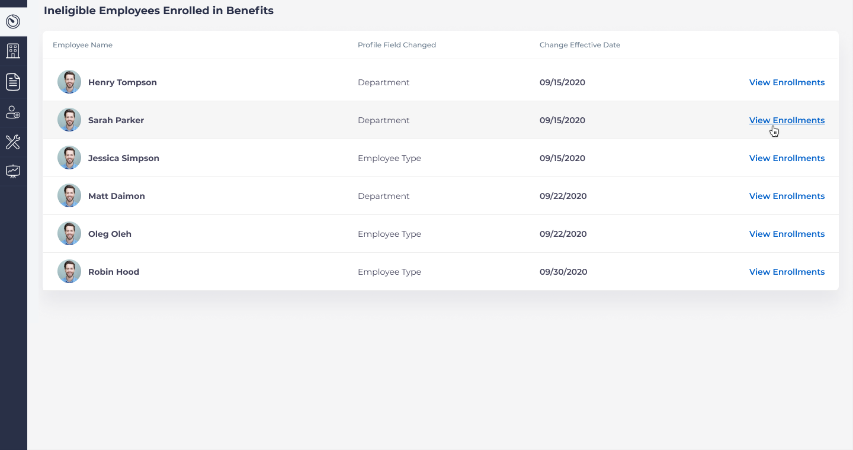This screenshot has height=450, width=853.
Task: Click Henry Tompson's avatar photo
Action: pyautogui.click(x=69, y=82)
